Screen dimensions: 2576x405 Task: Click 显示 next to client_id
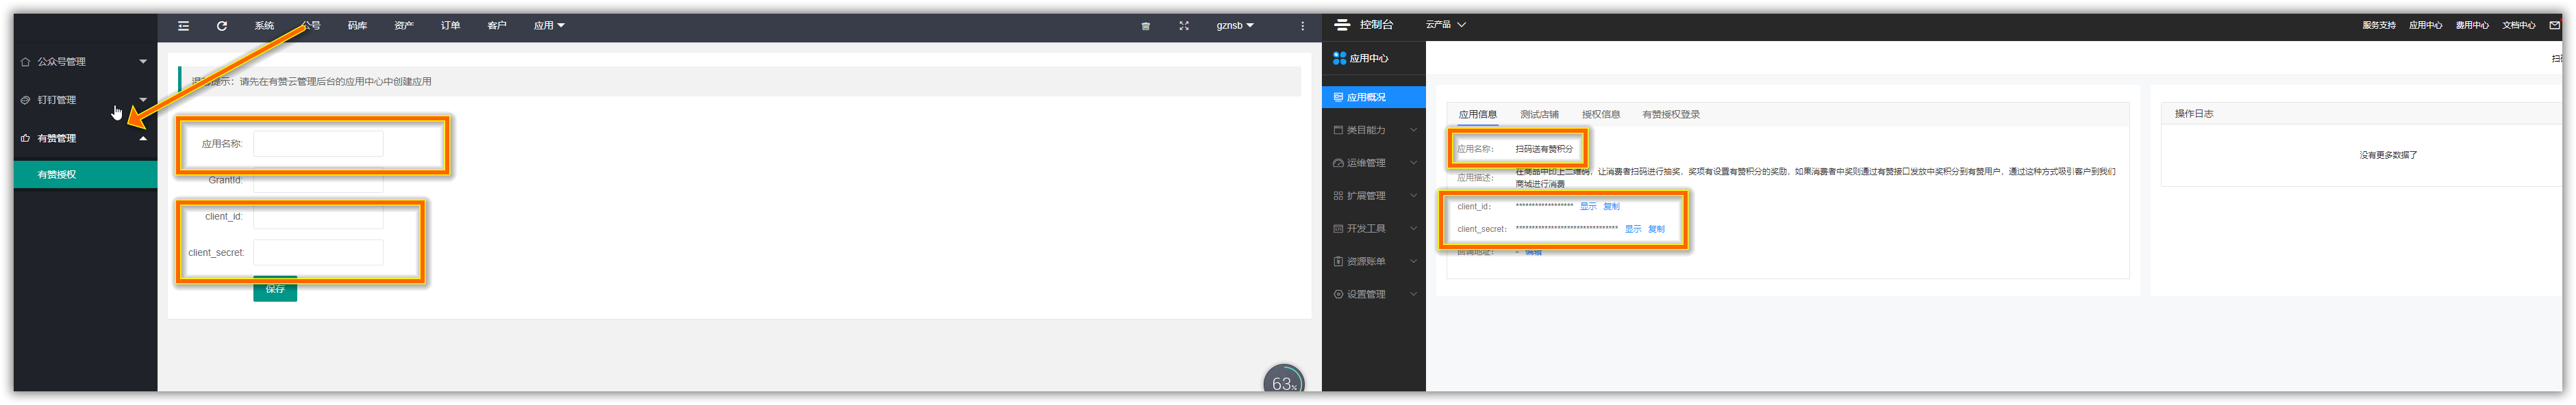(1588, 207)
